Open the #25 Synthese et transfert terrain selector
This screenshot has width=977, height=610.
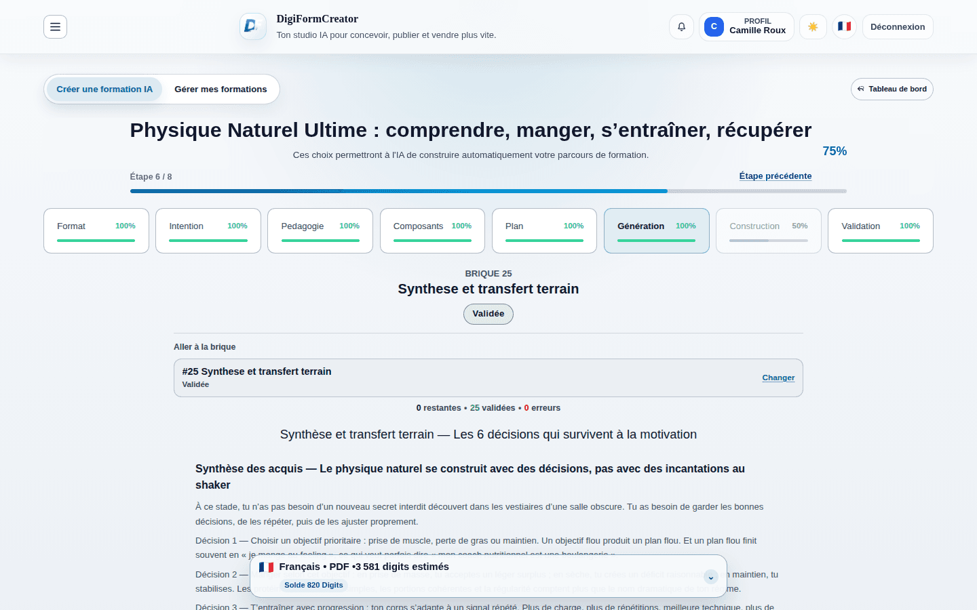488,378
